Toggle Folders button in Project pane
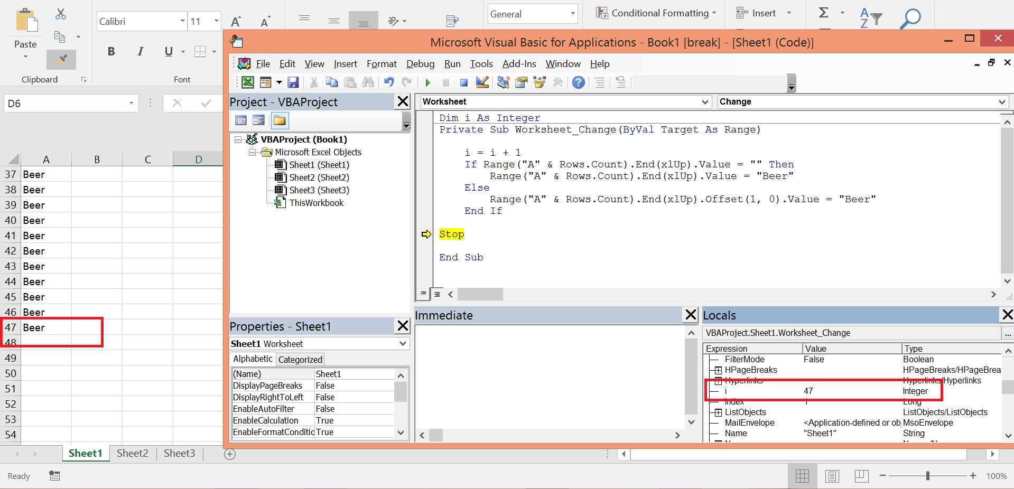The image size is (1014, 489). click(x=280, y=120)
